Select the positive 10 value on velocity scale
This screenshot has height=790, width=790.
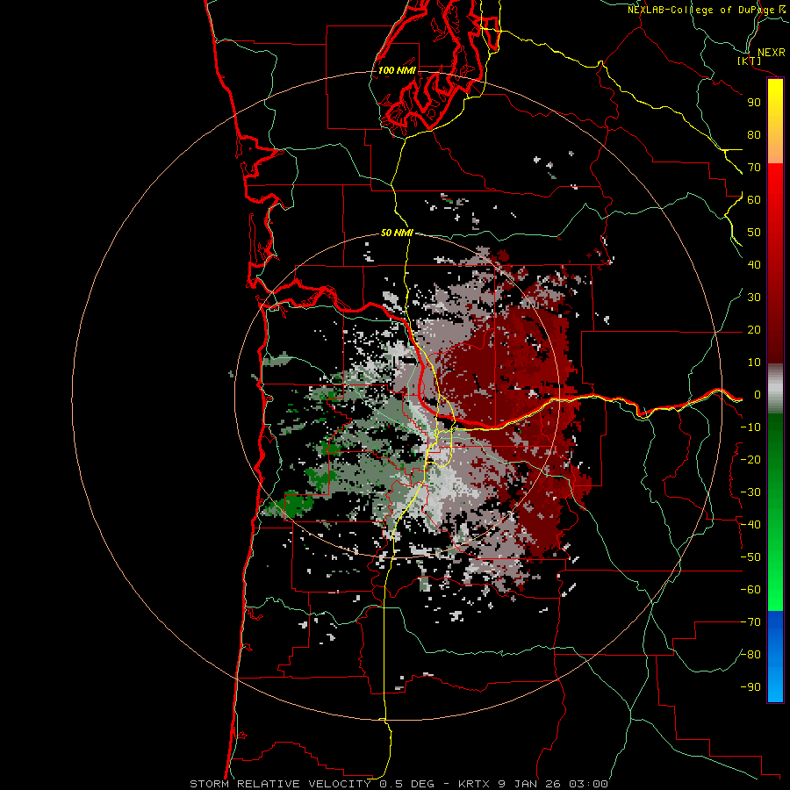pyautogui.click(x=754, y=363)
